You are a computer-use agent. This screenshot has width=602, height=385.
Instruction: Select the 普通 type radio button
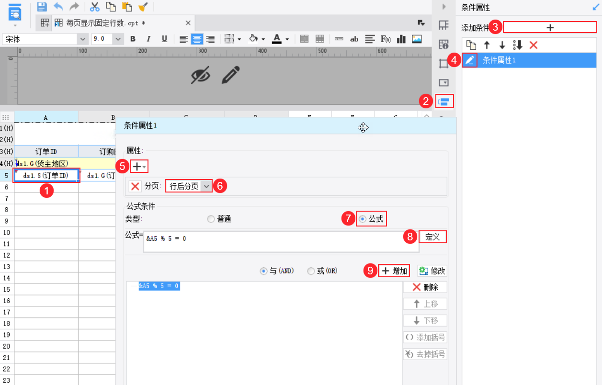[211, 219]
